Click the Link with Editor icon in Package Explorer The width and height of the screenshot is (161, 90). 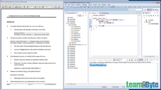[x=80, y=15]
